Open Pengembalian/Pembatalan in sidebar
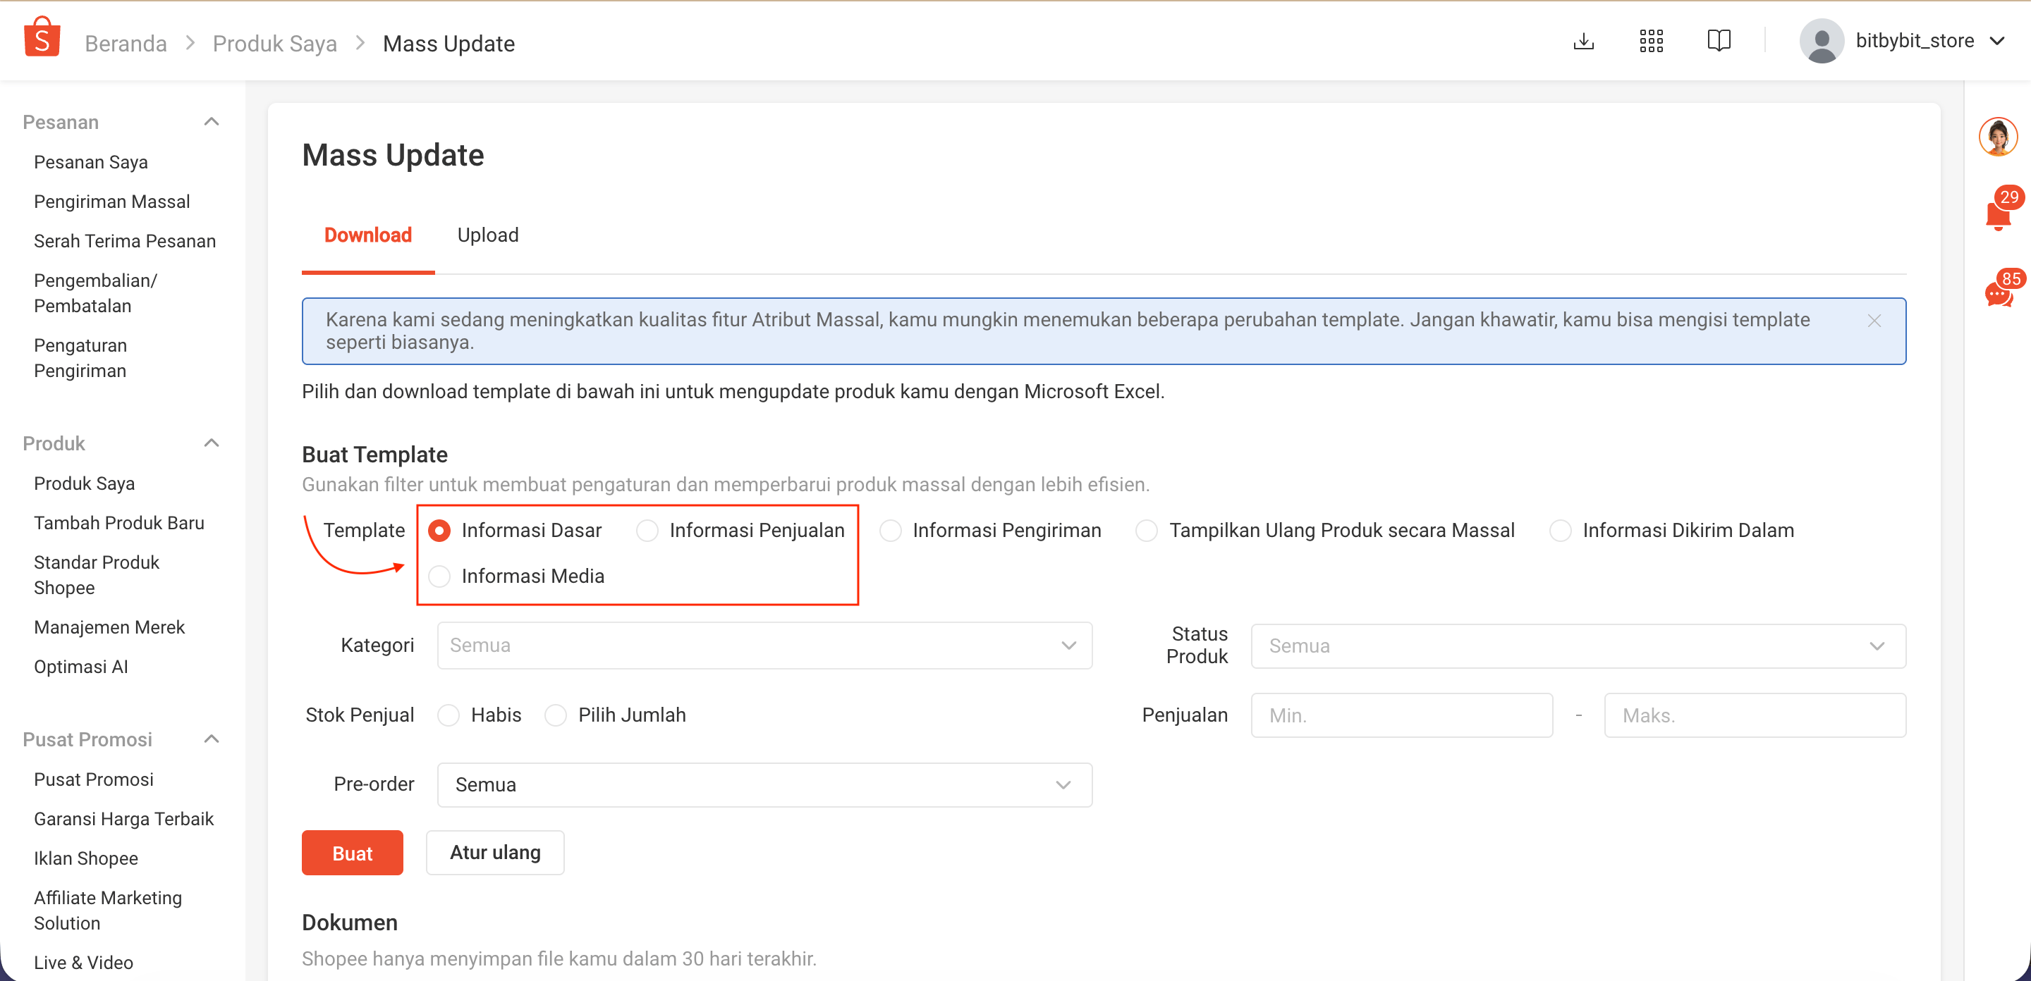 pyautogui.click(x=95, y=293)
